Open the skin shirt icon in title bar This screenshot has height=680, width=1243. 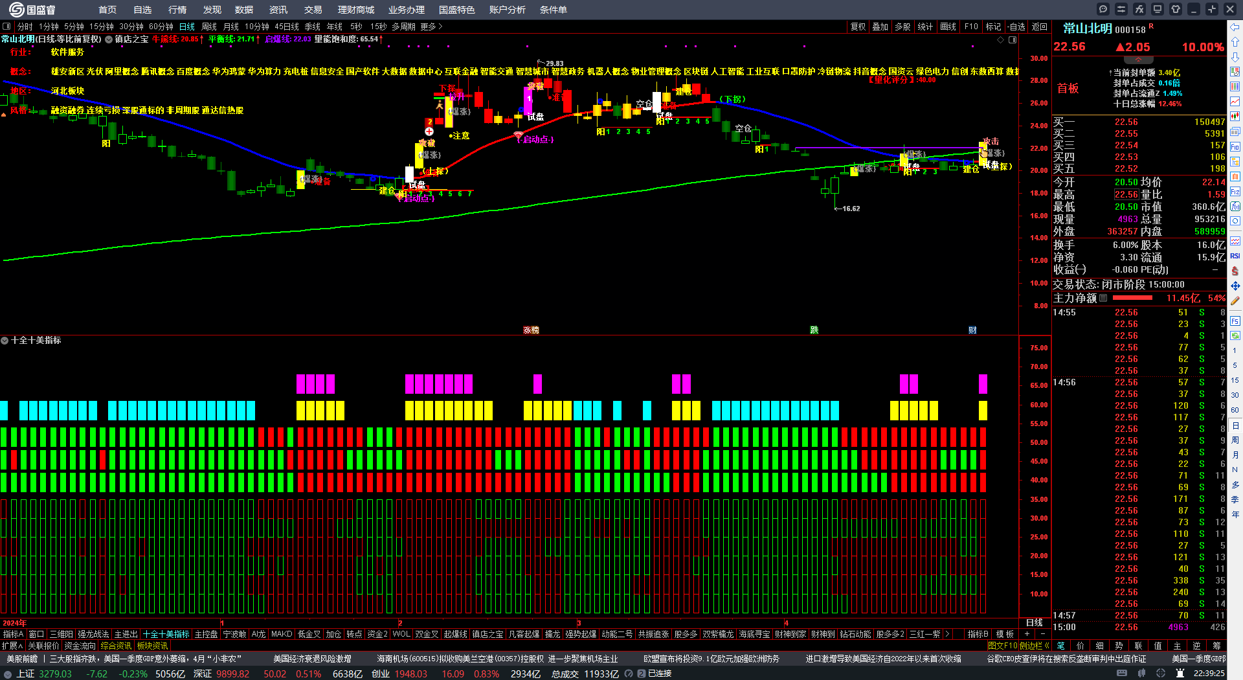tap(1176, 9)
